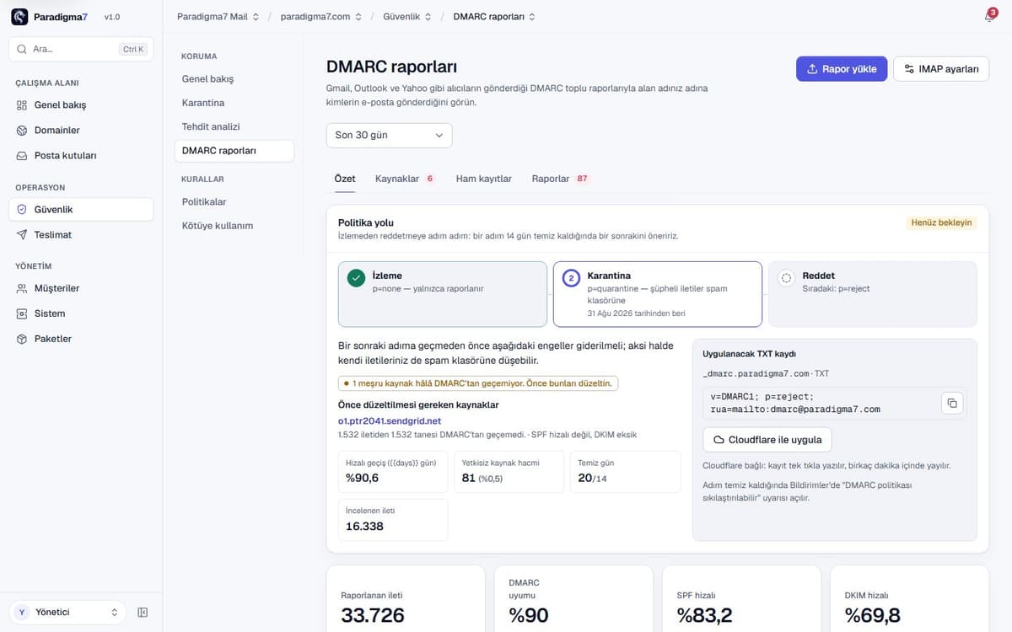Select Güvenlik in the sidebar
This screenshot has height=632, width=1012.
[81, 209]
